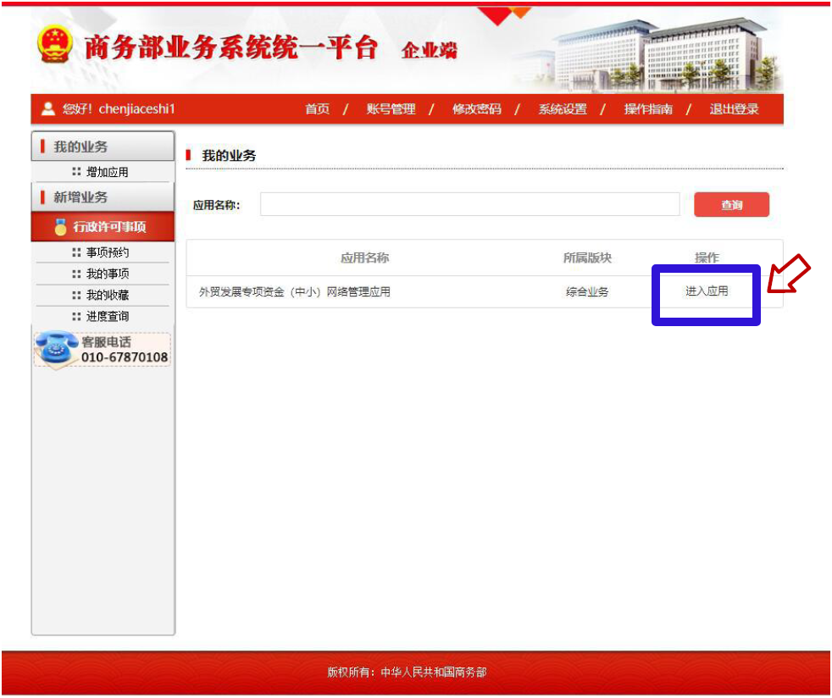Click the 客服电话 010-67870108 banner
The image size is (832, 698).
(103, 350)
